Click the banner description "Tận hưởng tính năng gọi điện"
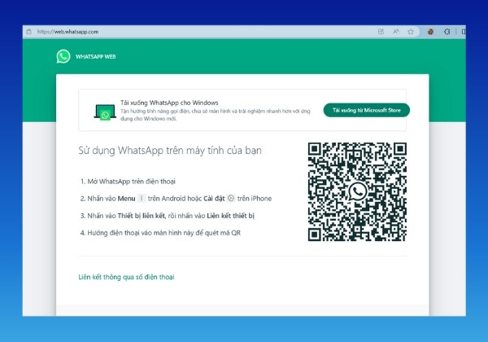 (216, 115)
